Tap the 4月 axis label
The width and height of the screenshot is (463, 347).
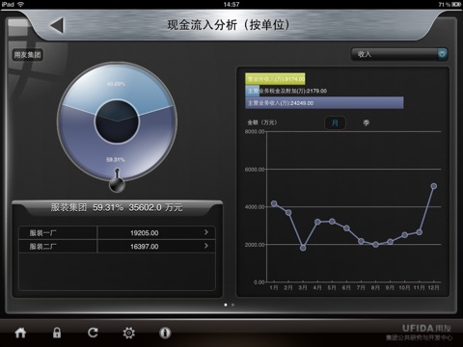317,287
